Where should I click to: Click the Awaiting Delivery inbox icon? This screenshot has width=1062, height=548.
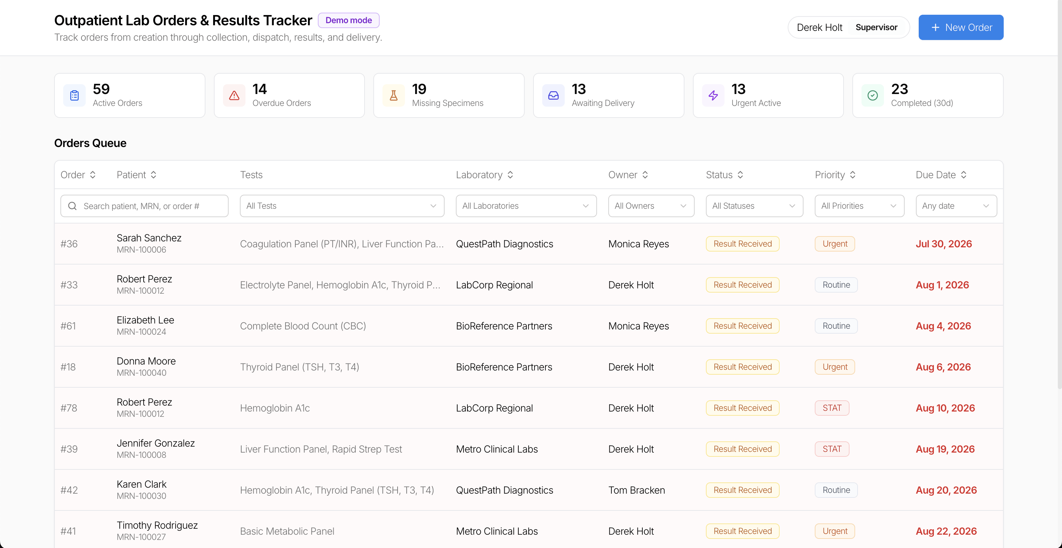tap(553, 95)
